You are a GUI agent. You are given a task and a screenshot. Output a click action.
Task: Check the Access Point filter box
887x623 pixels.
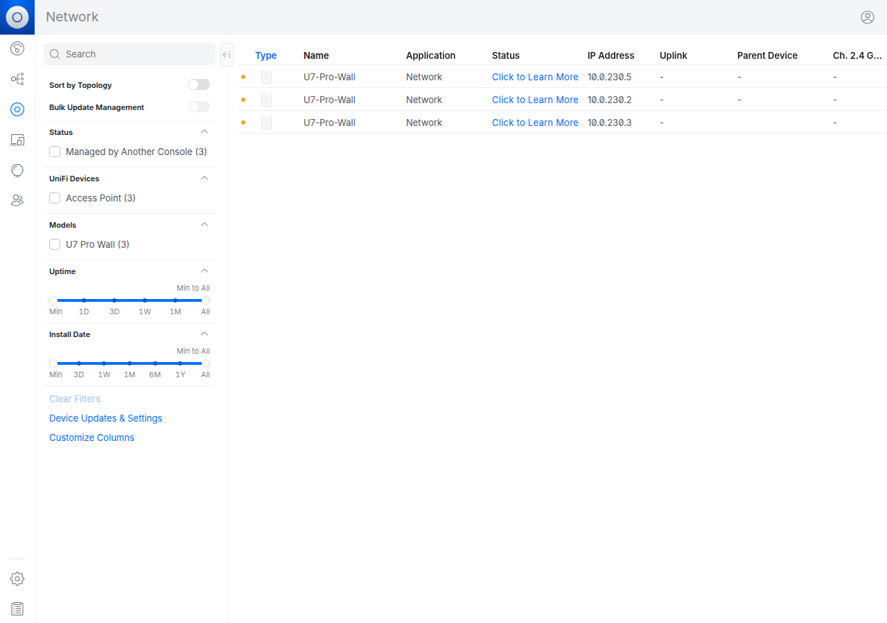(55, 198)
